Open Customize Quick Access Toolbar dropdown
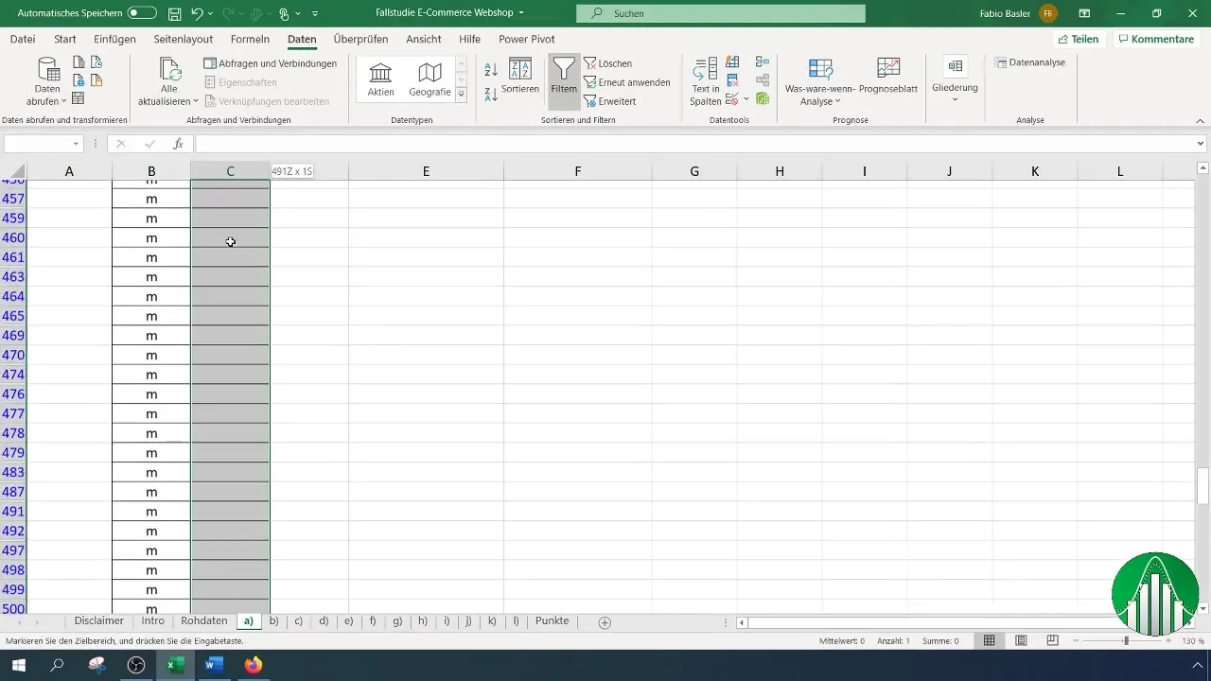This screenshot has height=681, width=1211. (315, 14)
